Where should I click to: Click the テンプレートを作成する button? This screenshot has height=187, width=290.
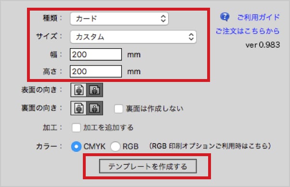(148, 166)
